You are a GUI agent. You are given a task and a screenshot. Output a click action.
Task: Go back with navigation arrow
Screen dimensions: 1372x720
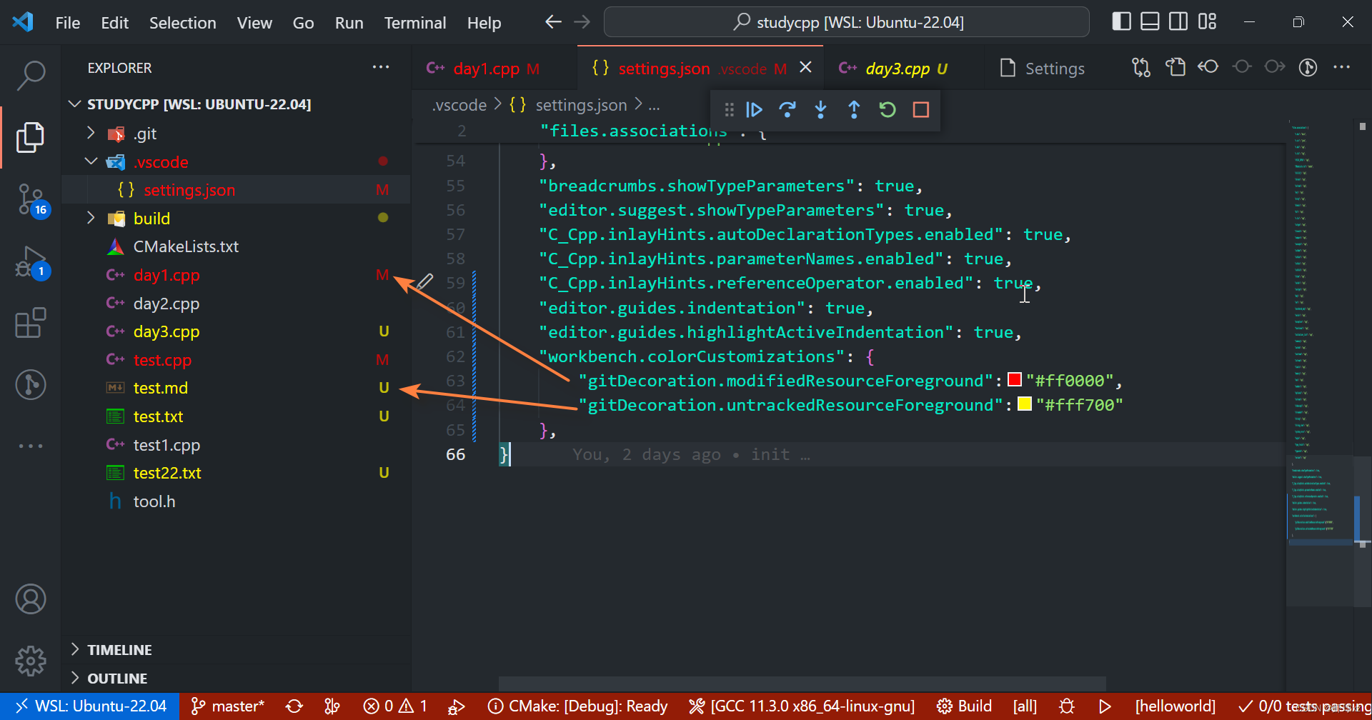(553, 22)
